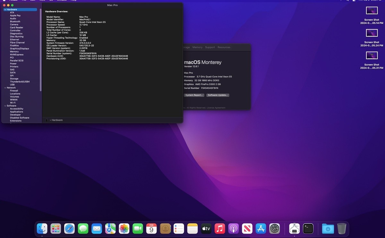The height and width of the screenshot is (238, 385).
Task: Select Locations under Network
Action: [x=15, y=94]
